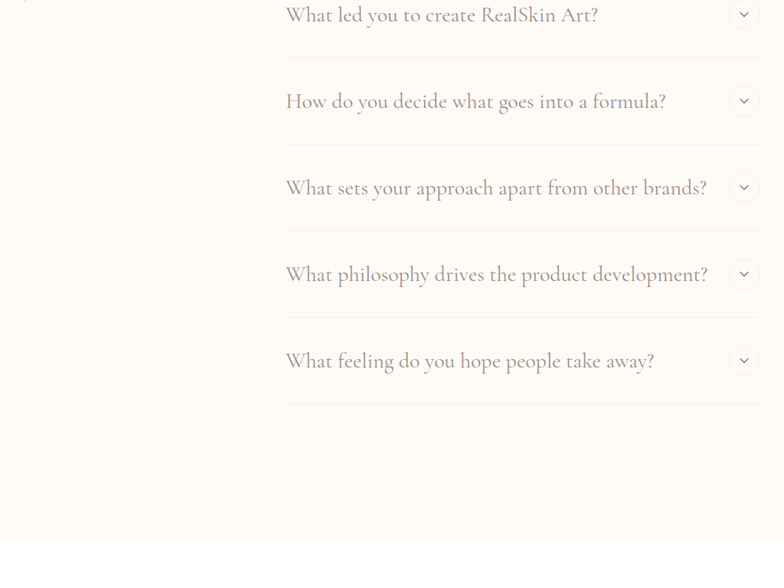This screenshot has height=588, width=784.
Task: Toggle the other brands question's round arrow button
Action: pyautogui.click(x=743, y=188)
